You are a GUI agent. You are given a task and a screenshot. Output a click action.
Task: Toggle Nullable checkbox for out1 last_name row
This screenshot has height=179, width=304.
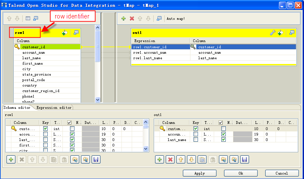click(223, 140)
